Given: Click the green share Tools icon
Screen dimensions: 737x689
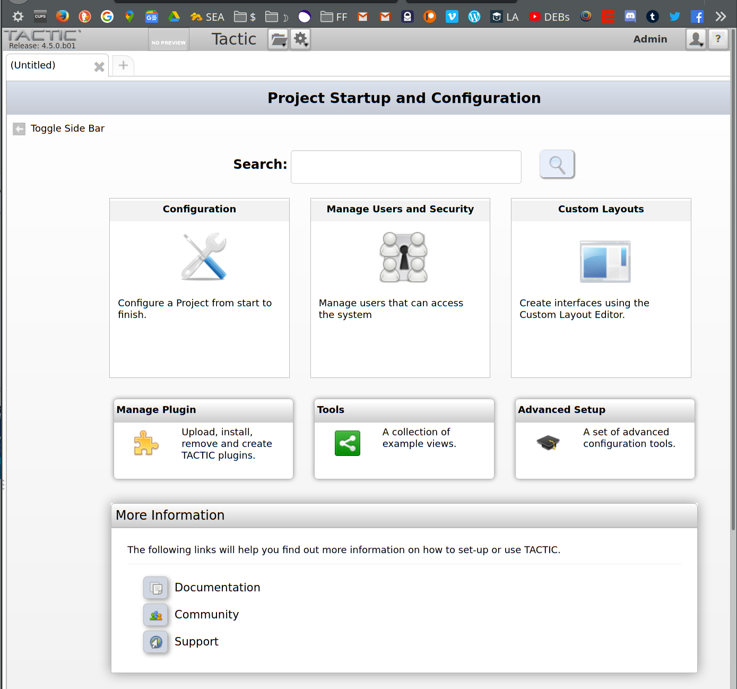Looking at the screenshot, I should (x=348, y=443).
